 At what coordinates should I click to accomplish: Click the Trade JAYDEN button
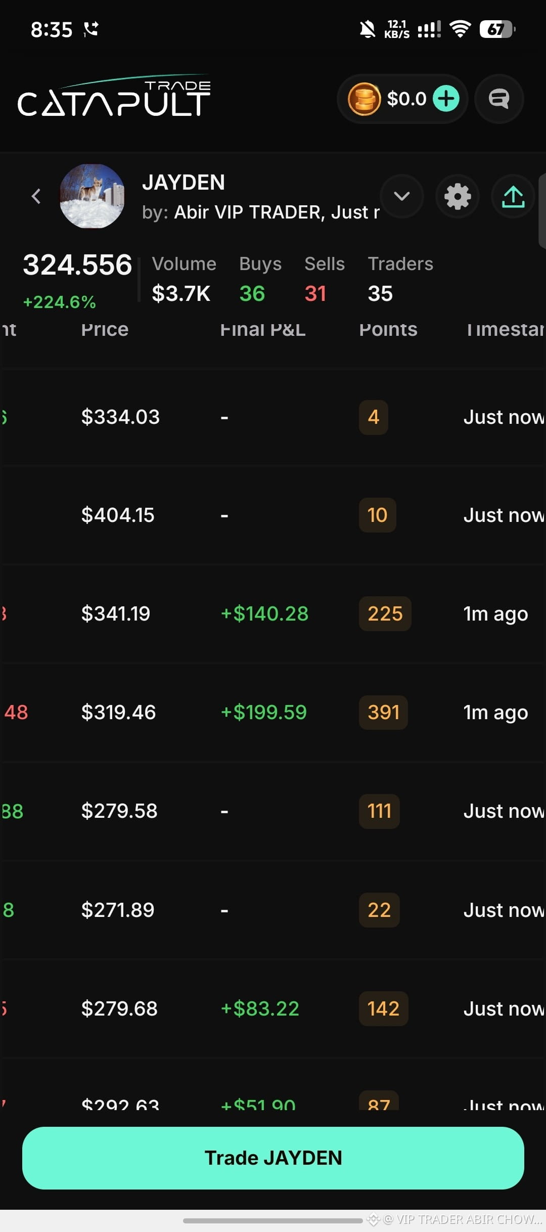(x=273, y=1158)
